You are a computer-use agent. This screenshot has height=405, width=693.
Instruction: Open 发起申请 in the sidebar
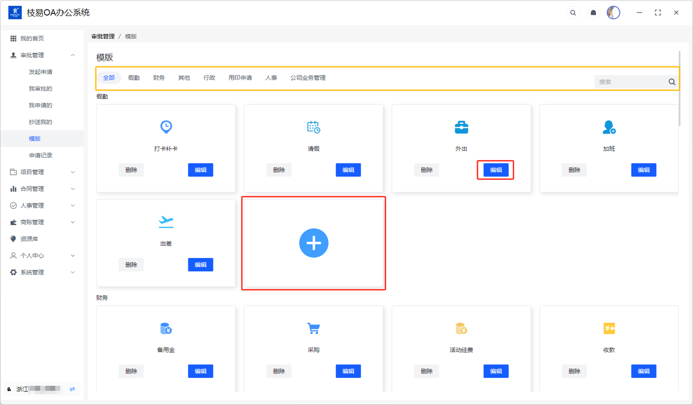point(41,72)
